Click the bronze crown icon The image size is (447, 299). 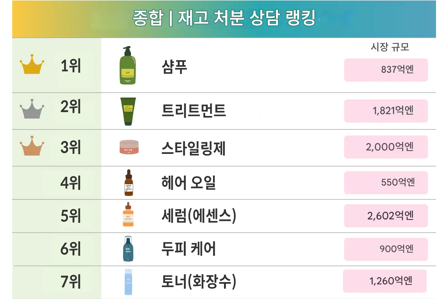click(32, 146)
